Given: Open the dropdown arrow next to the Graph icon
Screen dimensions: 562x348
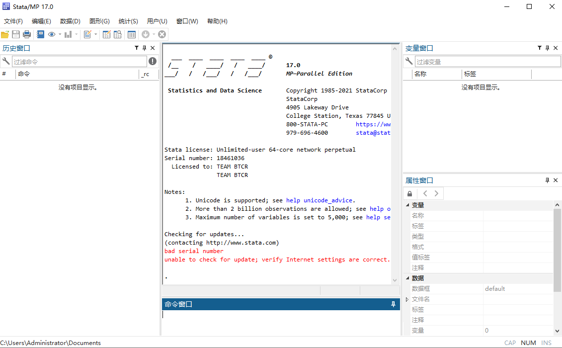Looking at the screenshot, I should coord(77,34).
